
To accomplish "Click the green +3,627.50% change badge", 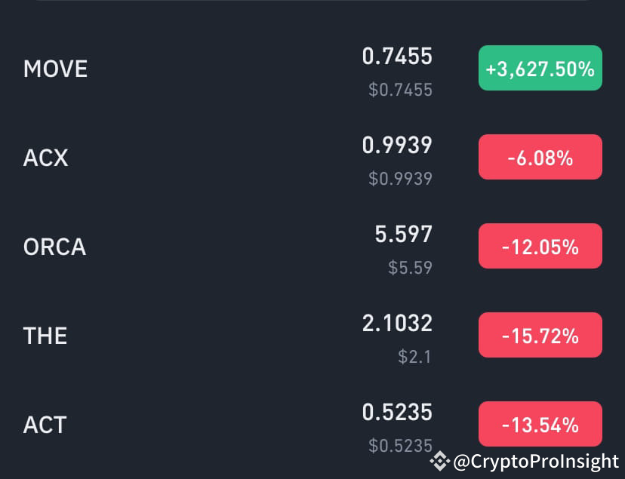I will pyautogui.click(x=540, y=68).
